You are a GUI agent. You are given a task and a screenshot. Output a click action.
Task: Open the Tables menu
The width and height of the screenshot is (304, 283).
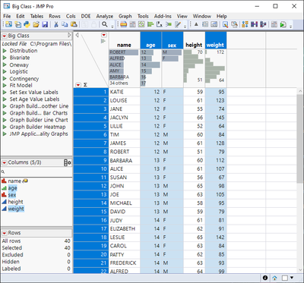click(x=36, y=16)
